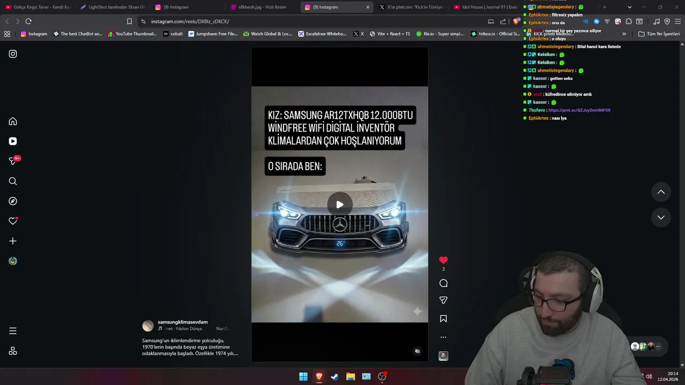The height and width of the screenshot is (385, 685).
Task: Save the reel with bookmark icon
Action: click(443, 319)
